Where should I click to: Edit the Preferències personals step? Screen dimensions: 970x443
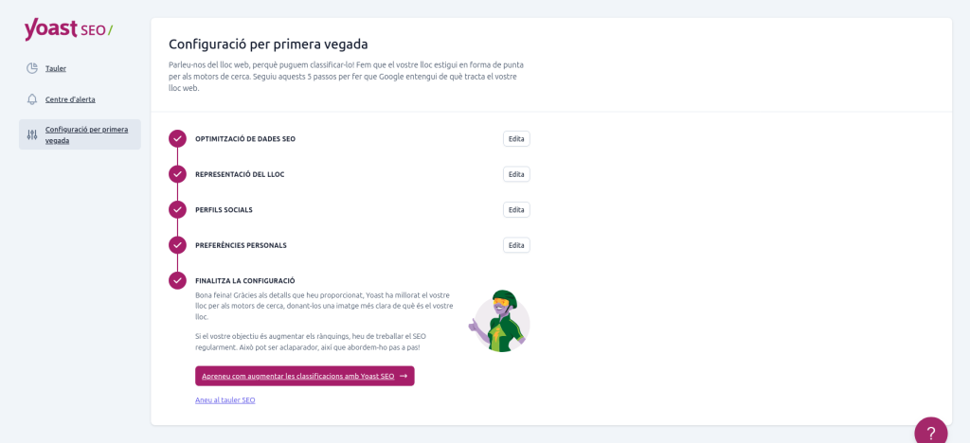516,245
